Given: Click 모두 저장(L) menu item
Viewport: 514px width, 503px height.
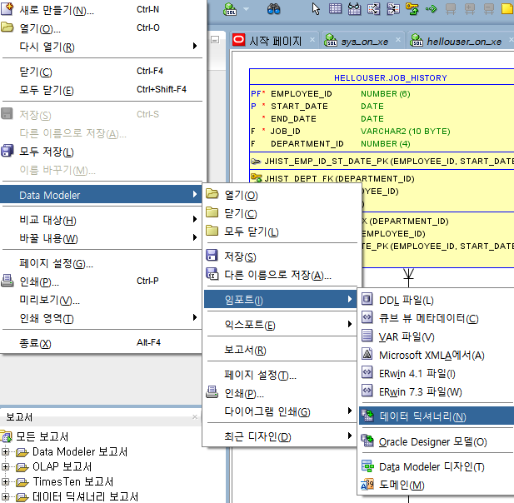Looking at the screenshot, I should pyautogui.click(x=102, y=152).
